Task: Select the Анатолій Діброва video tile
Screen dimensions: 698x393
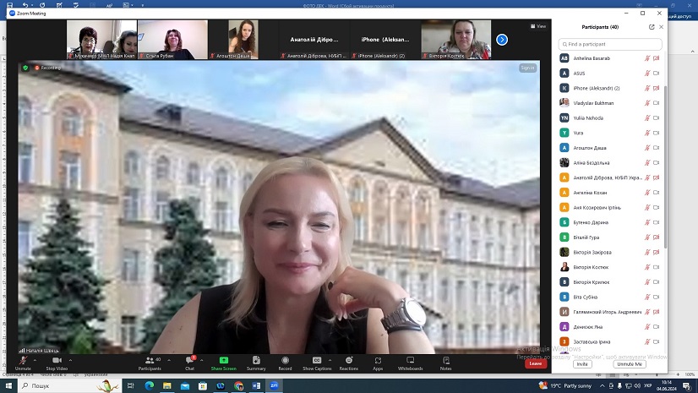Action: pyautogui.click(x=314, y=40)
